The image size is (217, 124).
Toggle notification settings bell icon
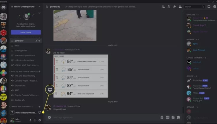[169, 7]
